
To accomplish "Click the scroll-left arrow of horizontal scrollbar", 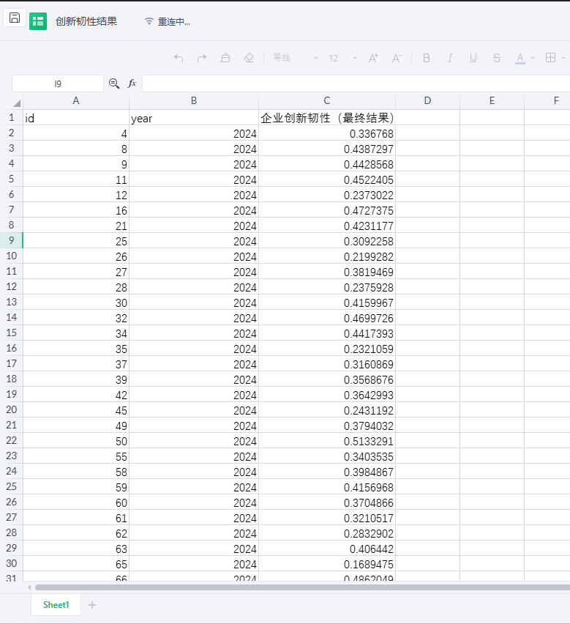I will point(29,587).
